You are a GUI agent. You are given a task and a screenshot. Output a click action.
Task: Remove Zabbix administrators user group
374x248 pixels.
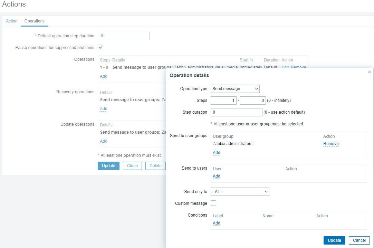tap(331, 144)
